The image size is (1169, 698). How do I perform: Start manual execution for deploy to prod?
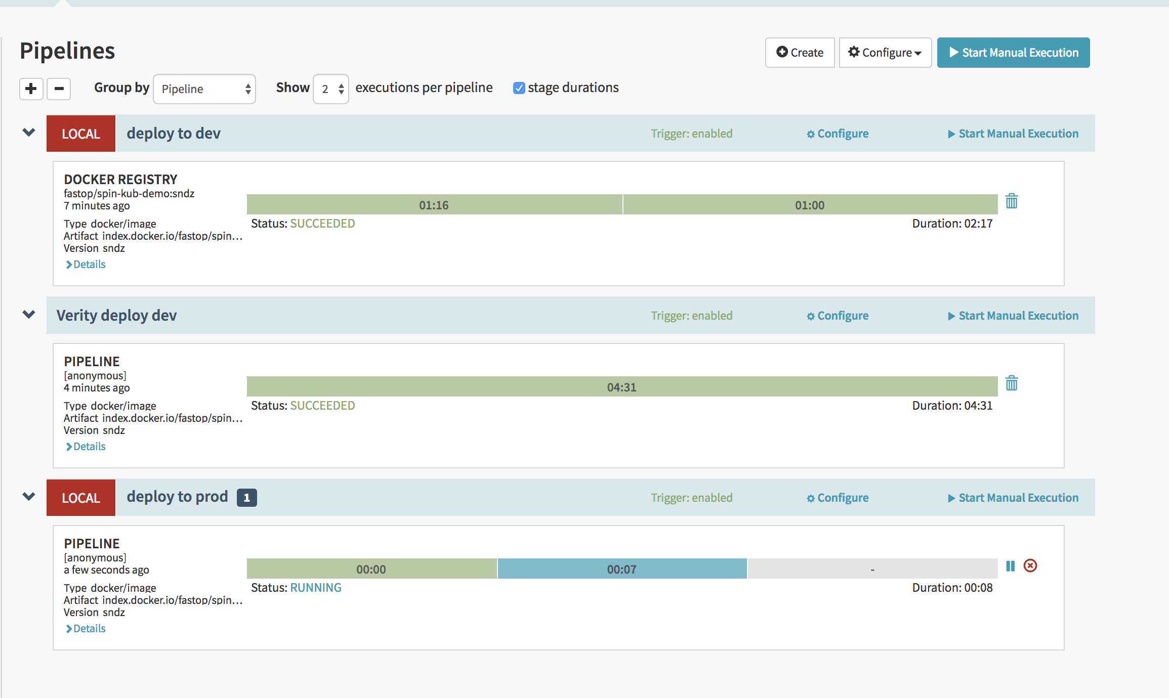[x=1013, y=498]
